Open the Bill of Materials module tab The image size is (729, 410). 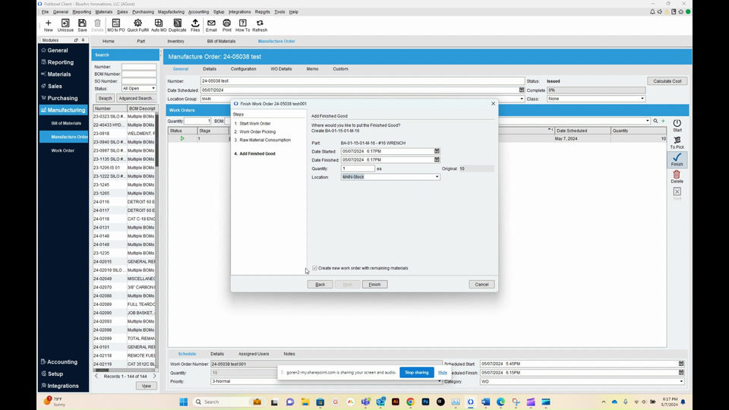click(221, 41)
